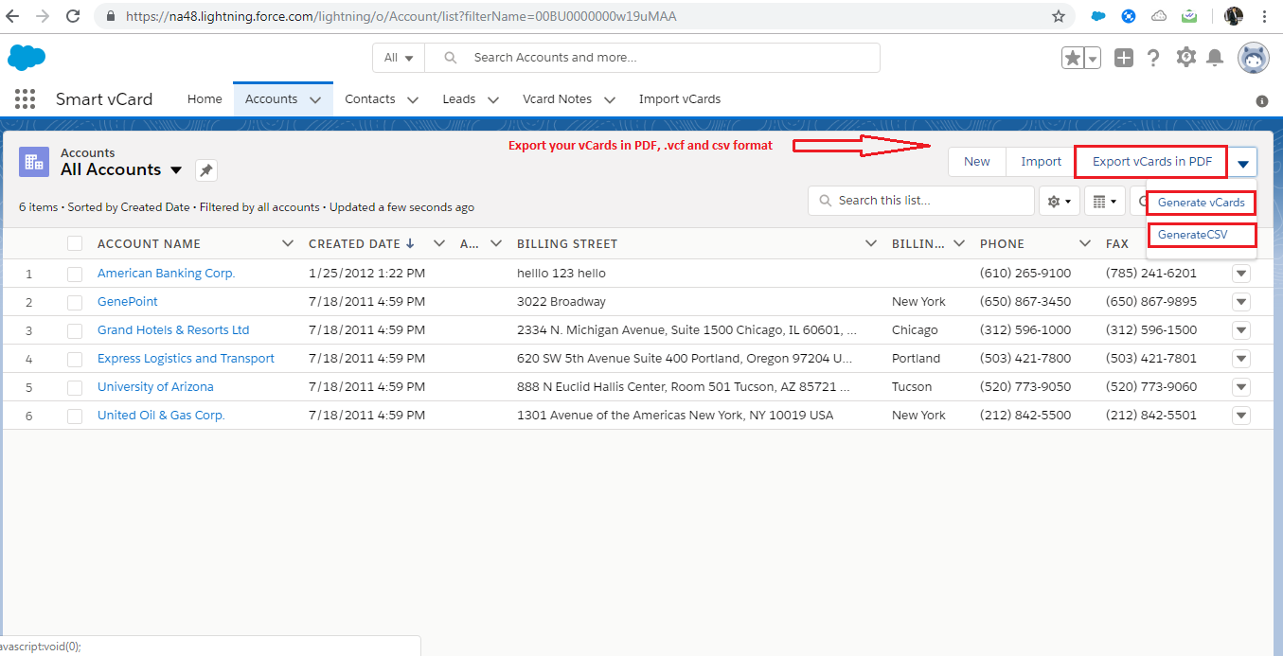Viewport: 1283px width, 656px height.
Task: Click the New account button
Action: pos(977,162)
